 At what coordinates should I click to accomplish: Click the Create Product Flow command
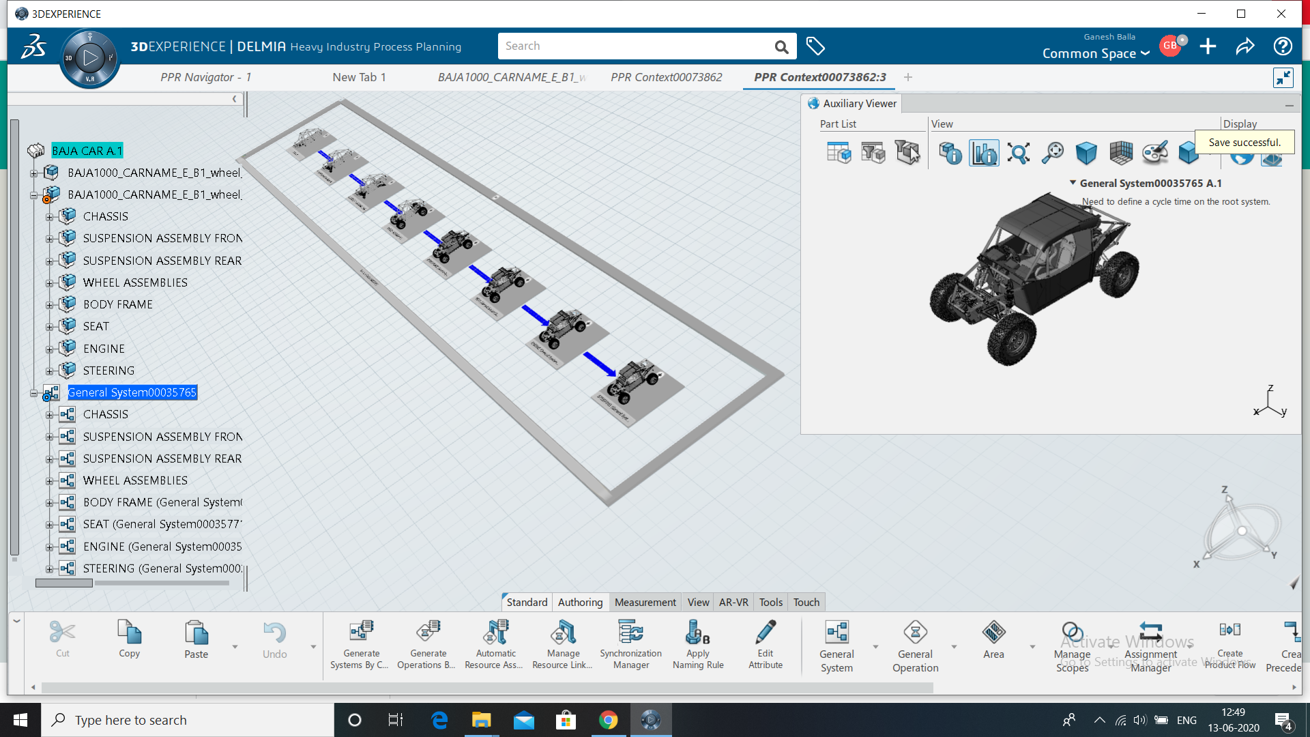coord(1229,645)
